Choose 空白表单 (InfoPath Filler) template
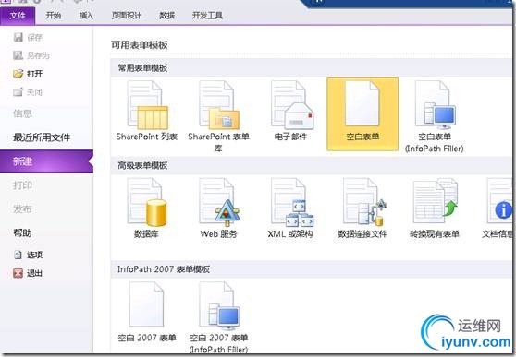Screen dimensions: 516x357 (435, 116)
